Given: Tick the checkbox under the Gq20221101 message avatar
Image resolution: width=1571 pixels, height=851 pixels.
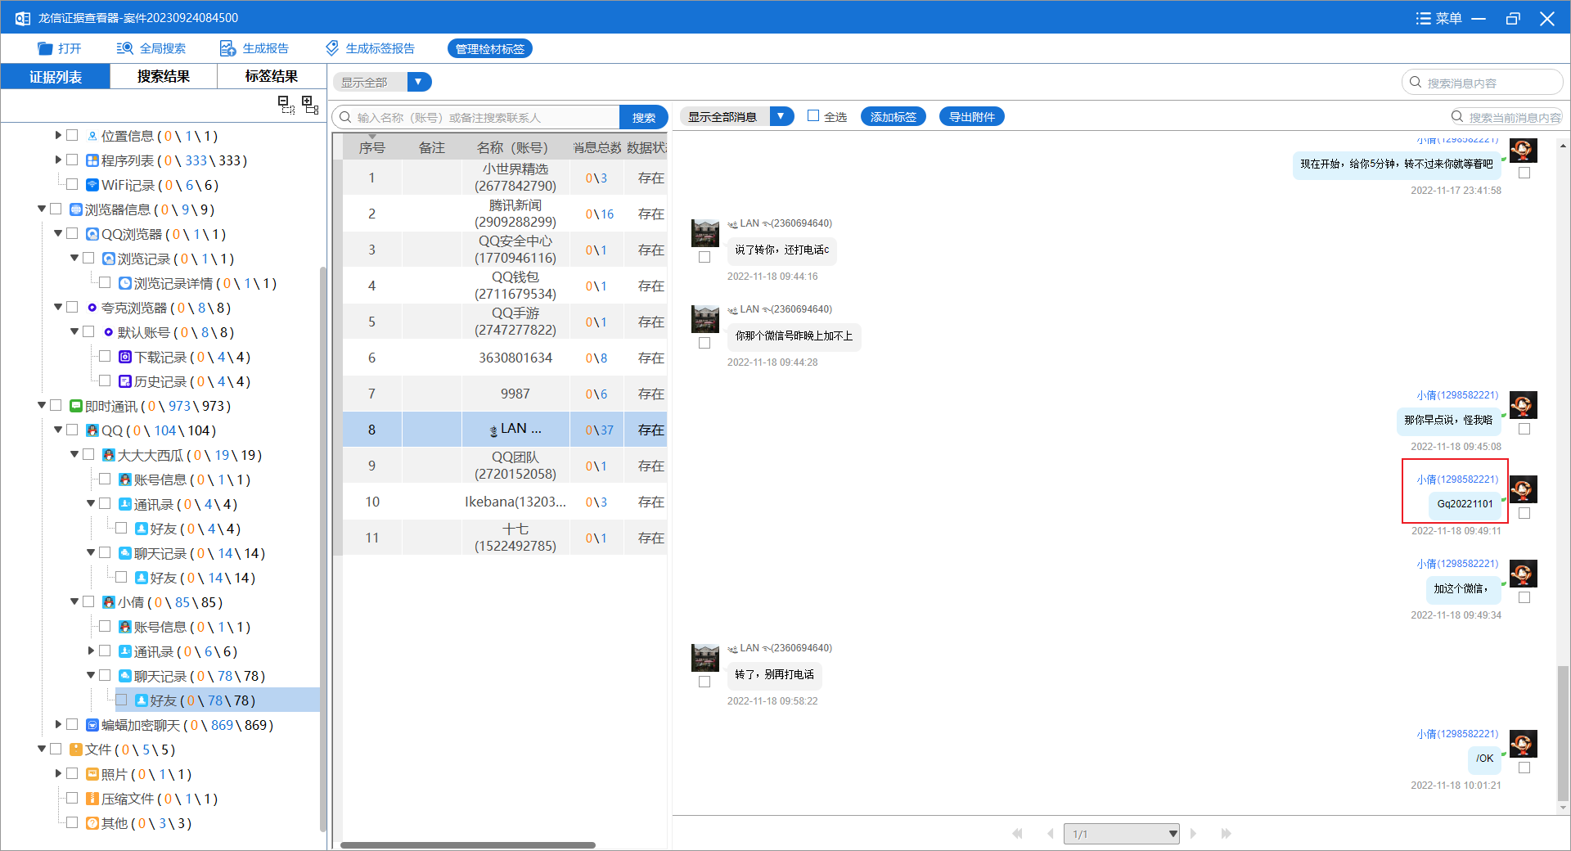Looking at the screenshot, I should click(1524, 513).
